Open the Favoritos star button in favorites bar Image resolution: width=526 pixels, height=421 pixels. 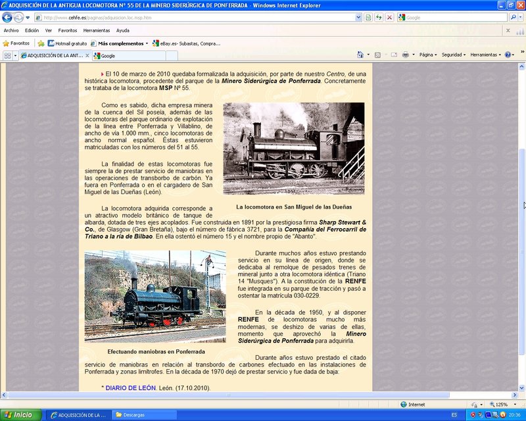pos(16,43)
